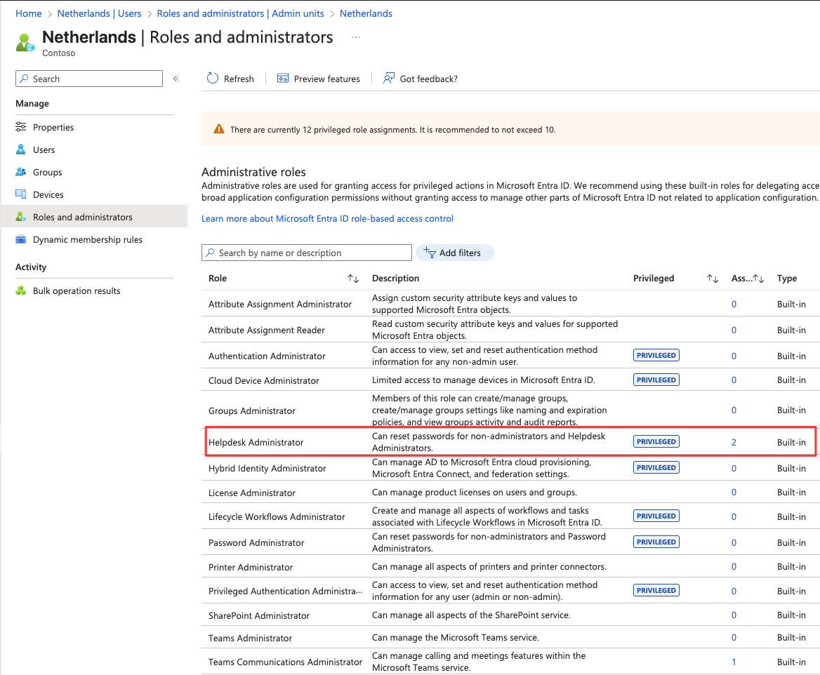Open Bulk operation results
The image size is (820, 675).
(77, 290)
